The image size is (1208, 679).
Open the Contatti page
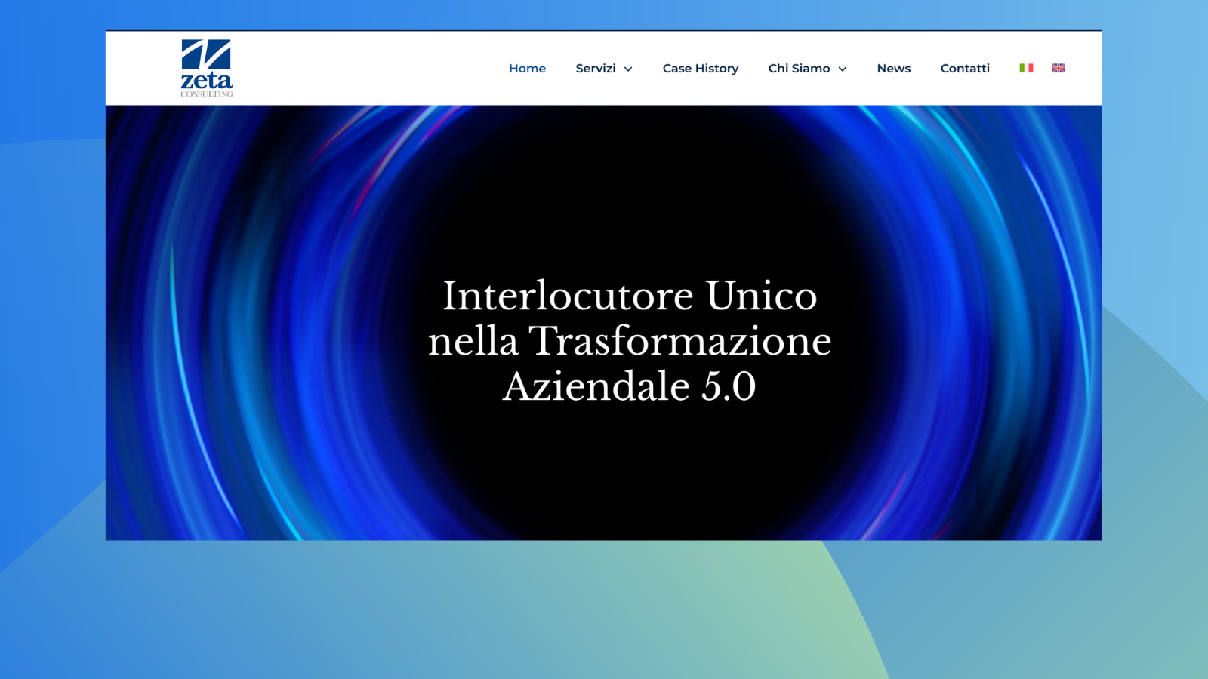click(x=964, y=69)
